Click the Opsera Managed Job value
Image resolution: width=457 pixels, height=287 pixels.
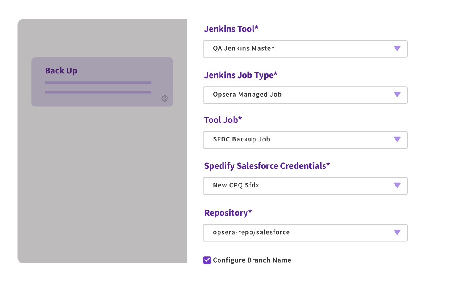click(247, 95)
